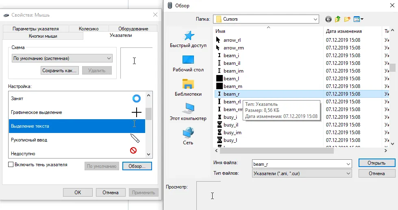Click the Обзор... button

click(x=137, y=166)
